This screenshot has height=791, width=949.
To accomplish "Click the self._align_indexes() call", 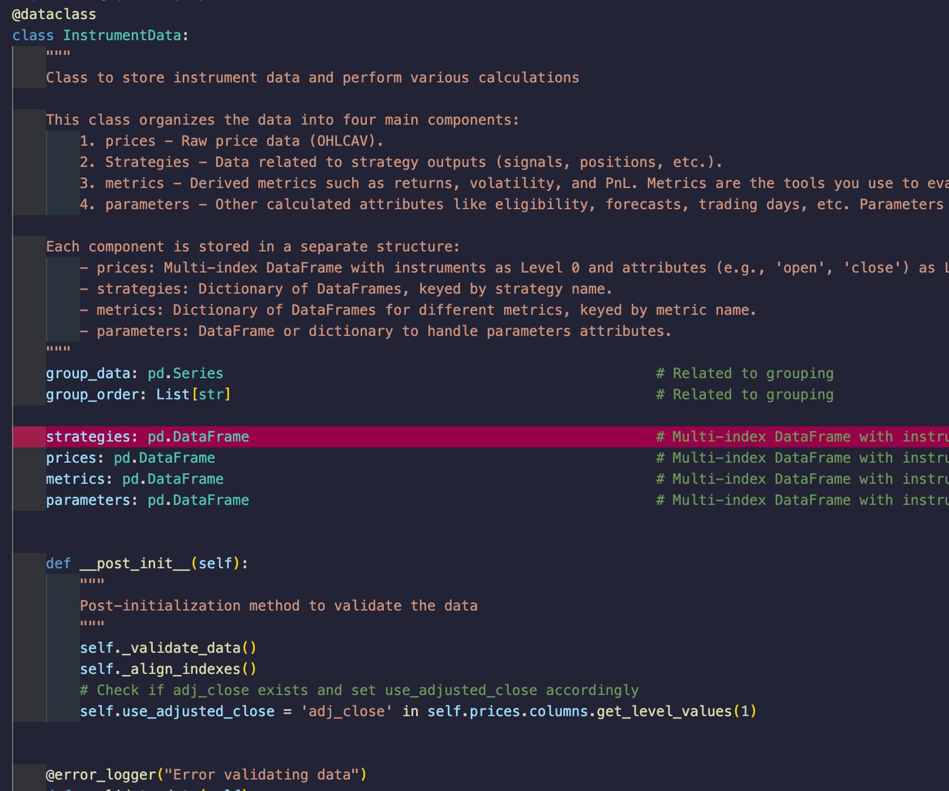I will 168,669.
